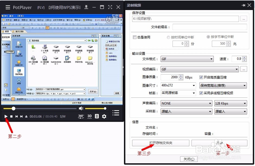Click the 00:01:06 elapsed time display

[x=36, y=116]
